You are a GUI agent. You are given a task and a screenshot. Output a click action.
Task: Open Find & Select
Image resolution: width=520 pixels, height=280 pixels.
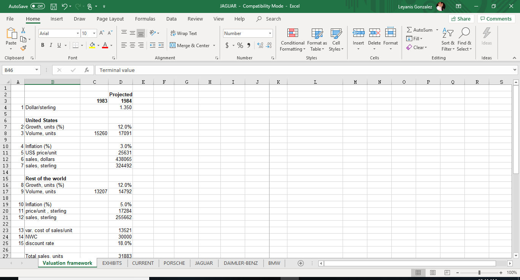click(x=464, y=40)
